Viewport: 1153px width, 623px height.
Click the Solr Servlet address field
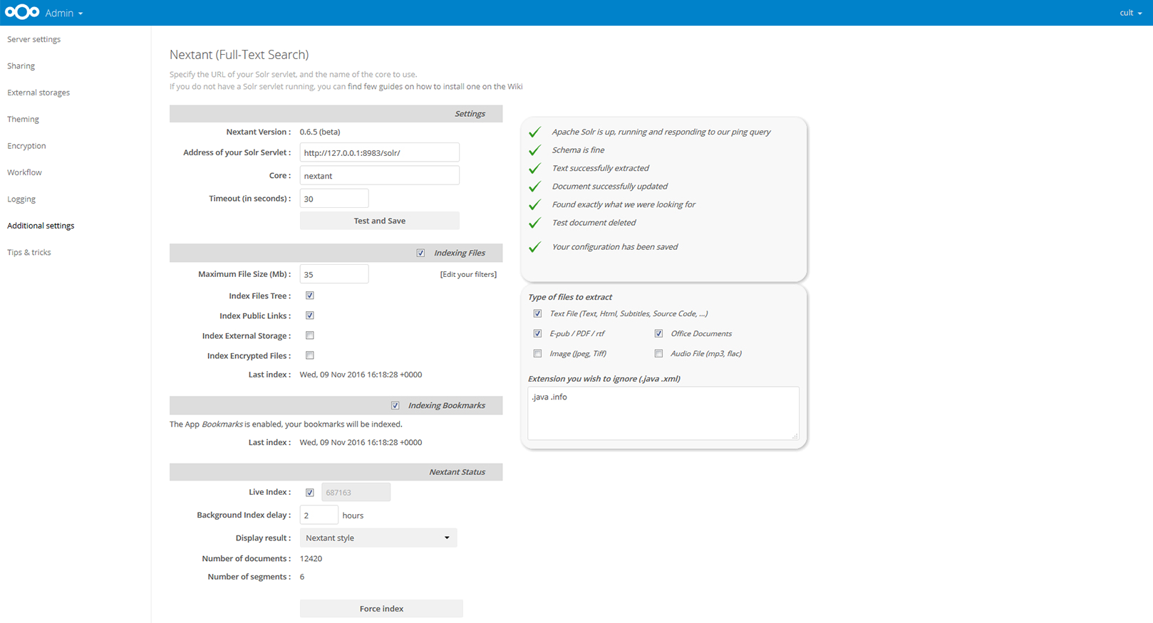(x=380, y=152)
